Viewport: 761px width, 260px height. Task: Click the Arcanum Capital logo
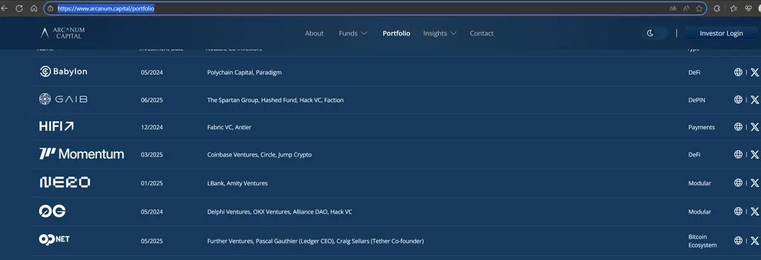(x=62, y=33)
